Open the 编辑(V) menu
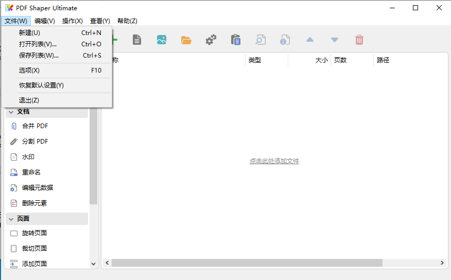This screenshot has height=280, width=451. coord(45,21)
